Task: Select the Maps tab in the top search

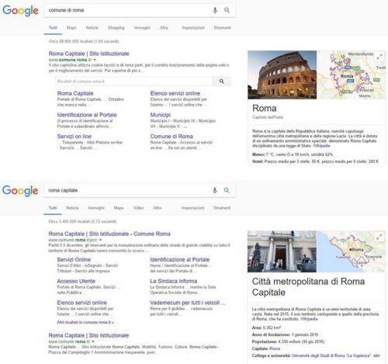Action: click(71, 28)
